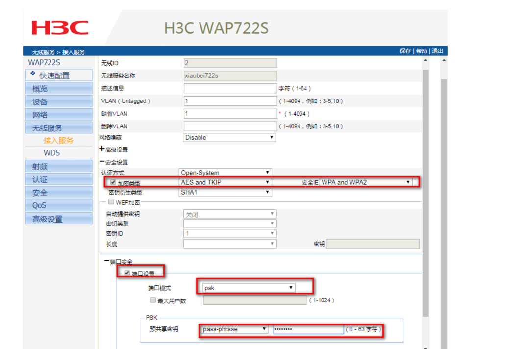Click the WAP722S sidebar heading
This screenshot has height=349, width=524.
[x=44, y=63]
